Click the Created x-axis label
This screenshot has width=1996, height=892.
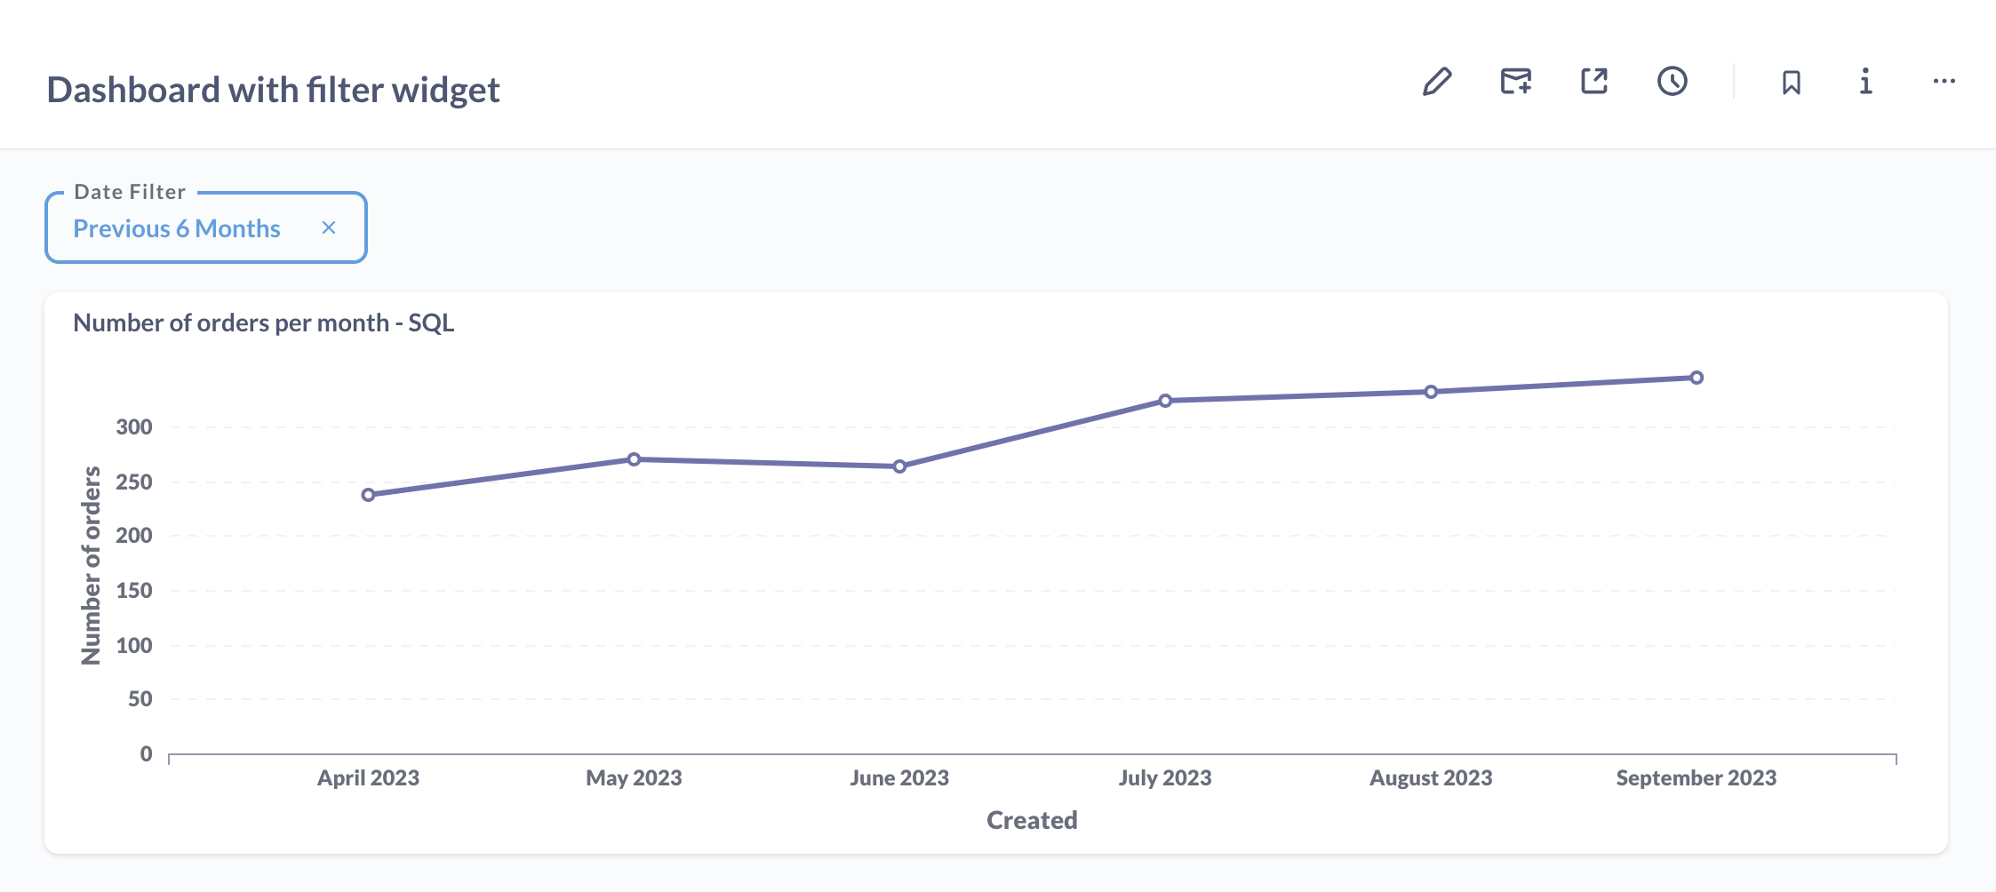click(1032, 820)
